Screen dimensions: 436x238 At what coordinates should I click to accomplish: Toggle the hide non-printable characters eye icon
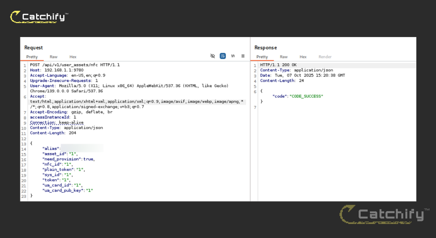click(213, 56)
